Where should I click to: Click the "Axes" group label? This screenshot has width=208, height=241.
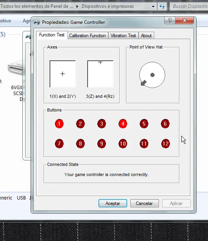[x=52, y=47]
